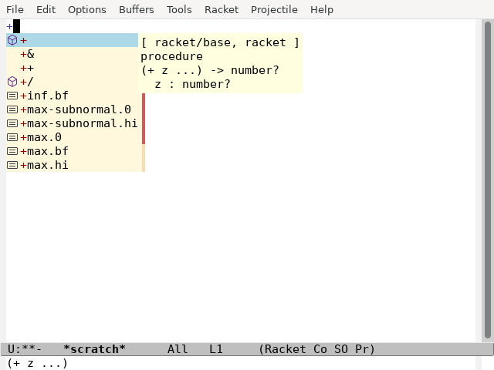Open the Buffers menu

coord(137,9)
